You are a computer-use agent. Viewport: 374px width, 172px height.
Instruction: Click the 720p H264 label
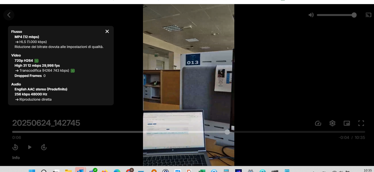pos(24,61)
